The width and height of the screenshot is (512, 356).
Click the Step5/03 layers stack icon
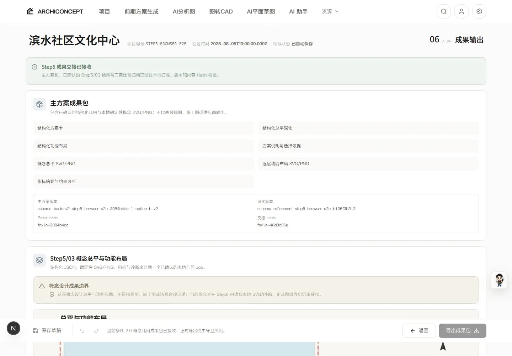point(39,260)
